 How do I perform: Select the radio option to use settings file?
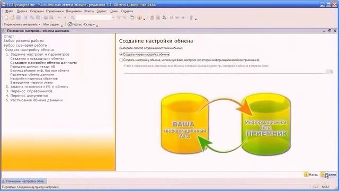click(121, 60)
